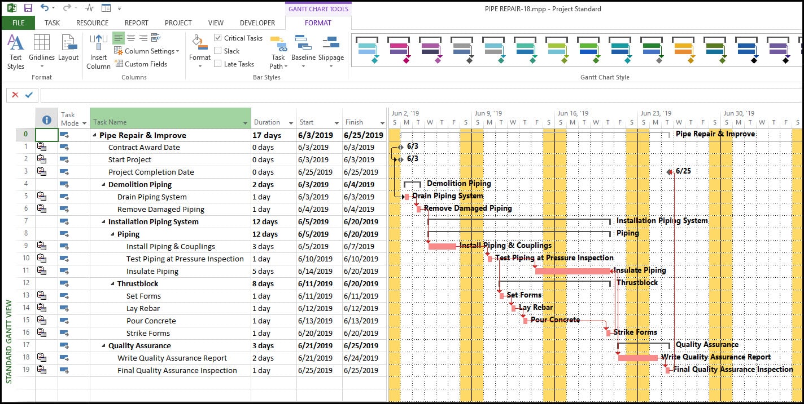This screenshot has width=804, height=404.
Task: Click the Insulate Piping task name cell
Action: click(152, 272)
